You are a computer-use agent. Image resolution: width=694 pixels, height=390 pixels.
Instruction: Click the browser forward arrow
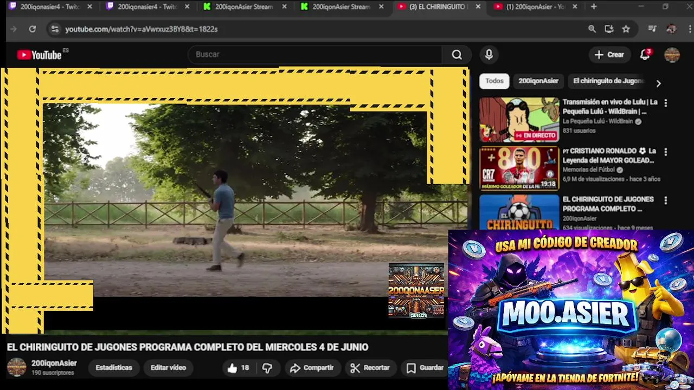tap(14, 29)
